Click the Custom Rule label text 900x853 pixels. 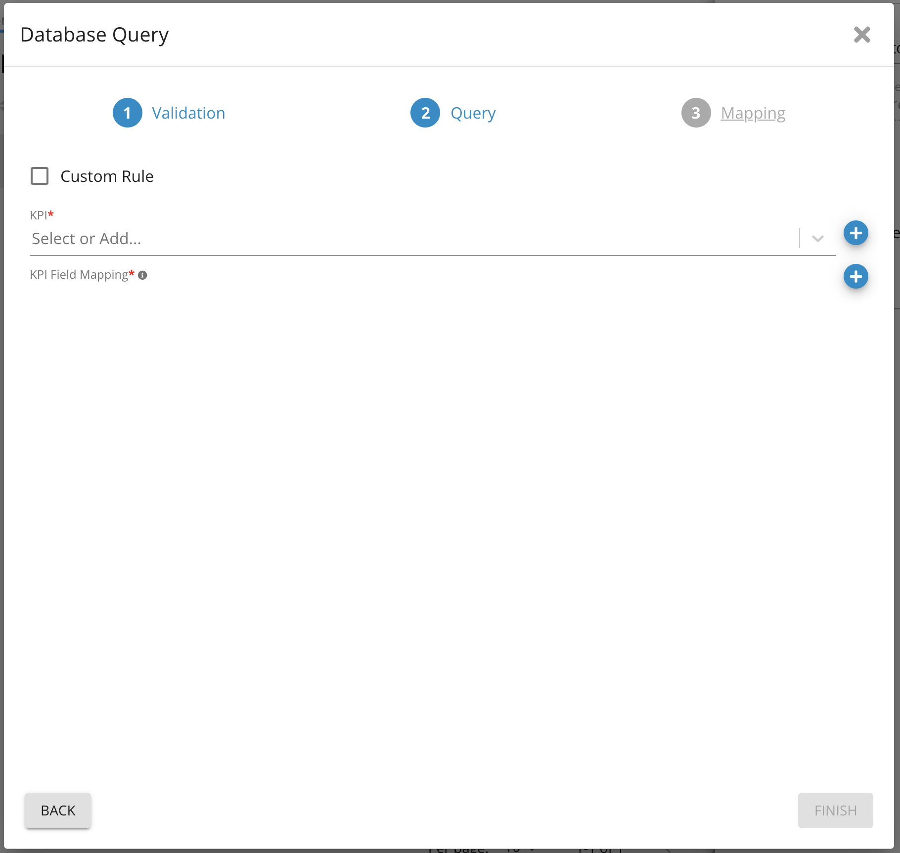click(x=107, y=176)
